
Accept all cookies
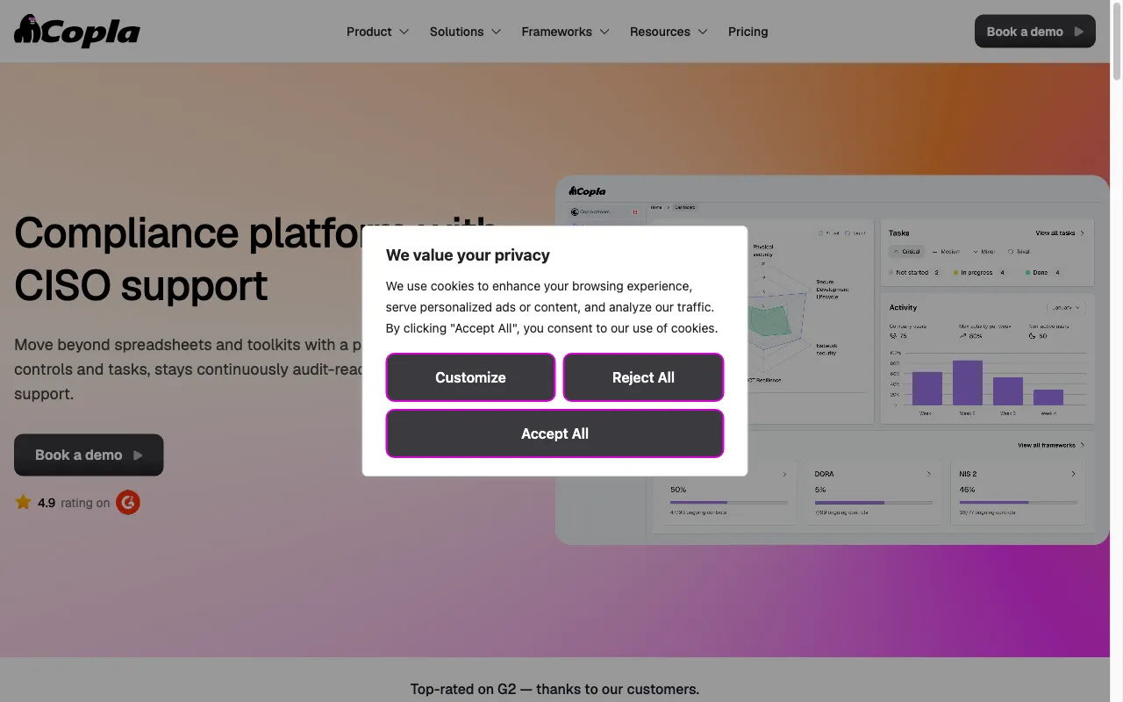pos(554,433)
